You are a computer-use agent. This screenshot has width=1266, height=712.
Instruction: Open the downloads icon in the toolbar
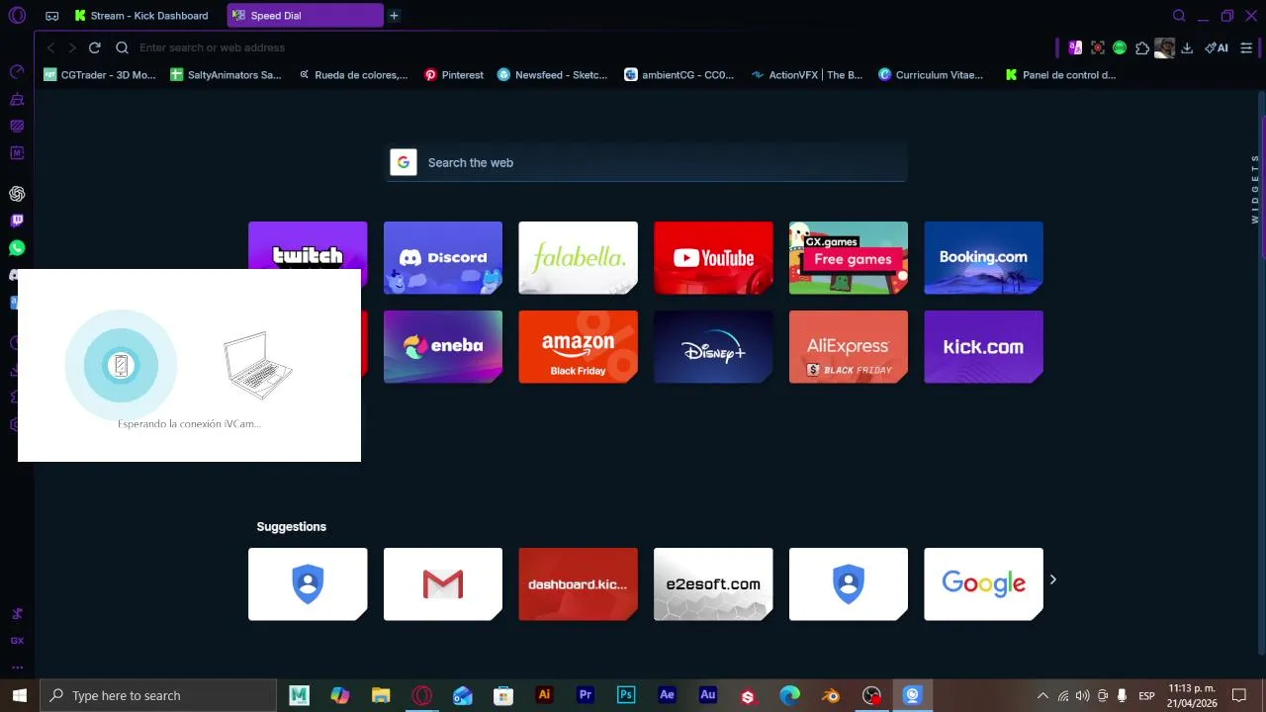coord(1188,47)
